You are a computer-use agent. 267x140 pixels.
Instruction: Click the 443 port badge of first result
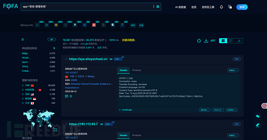point(237,59)
